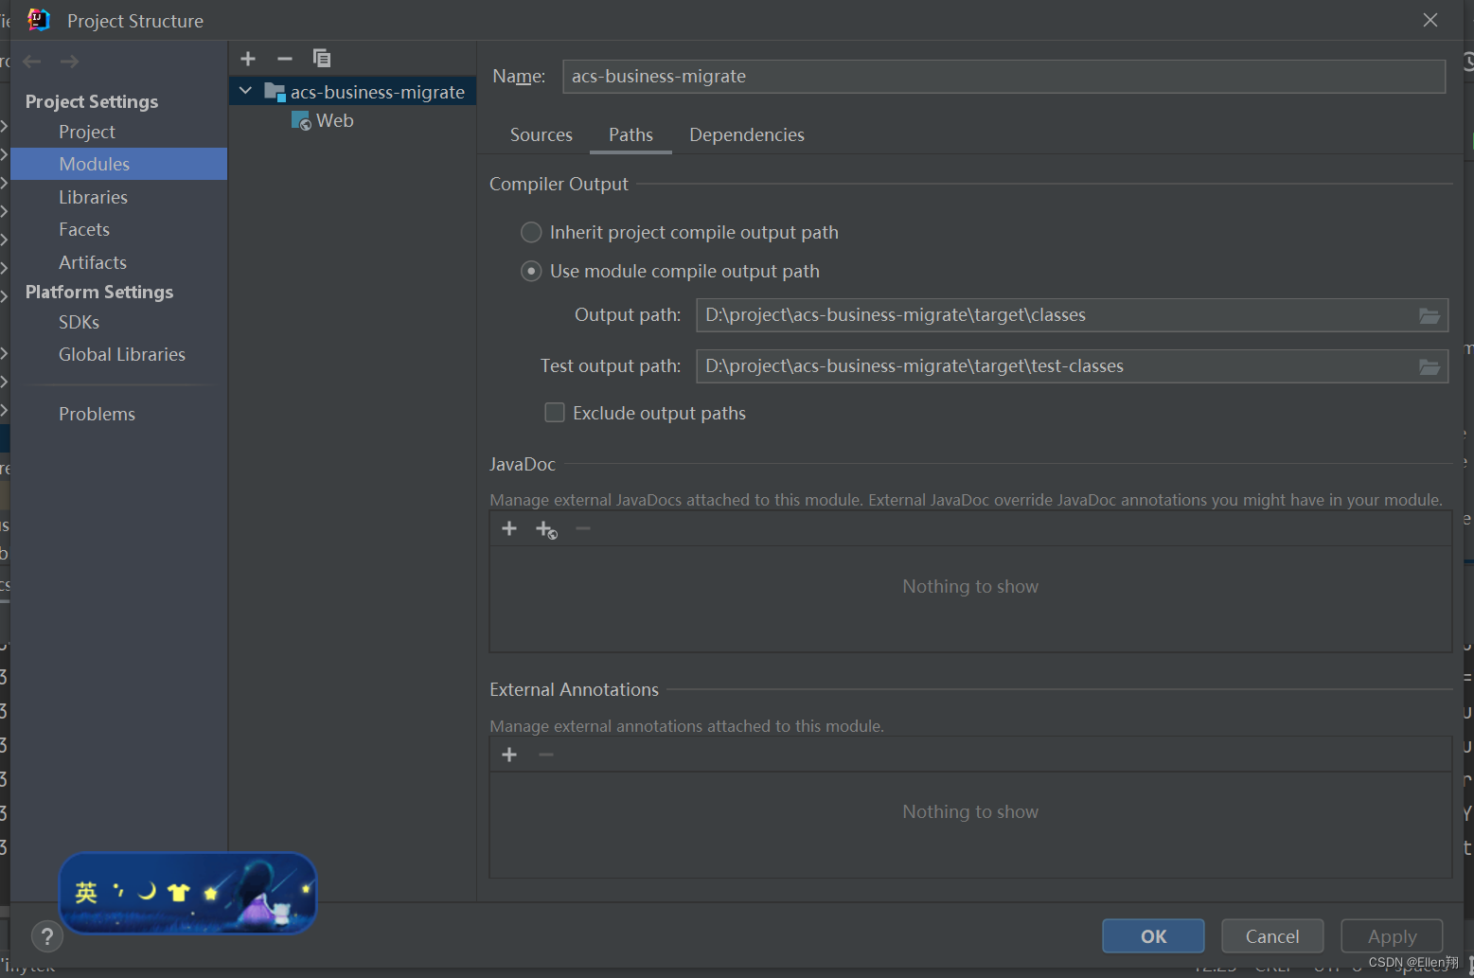The image size is (1474, 978).
Task: Attach JavaDoc from URL icon
Action: tap(546, 528)
